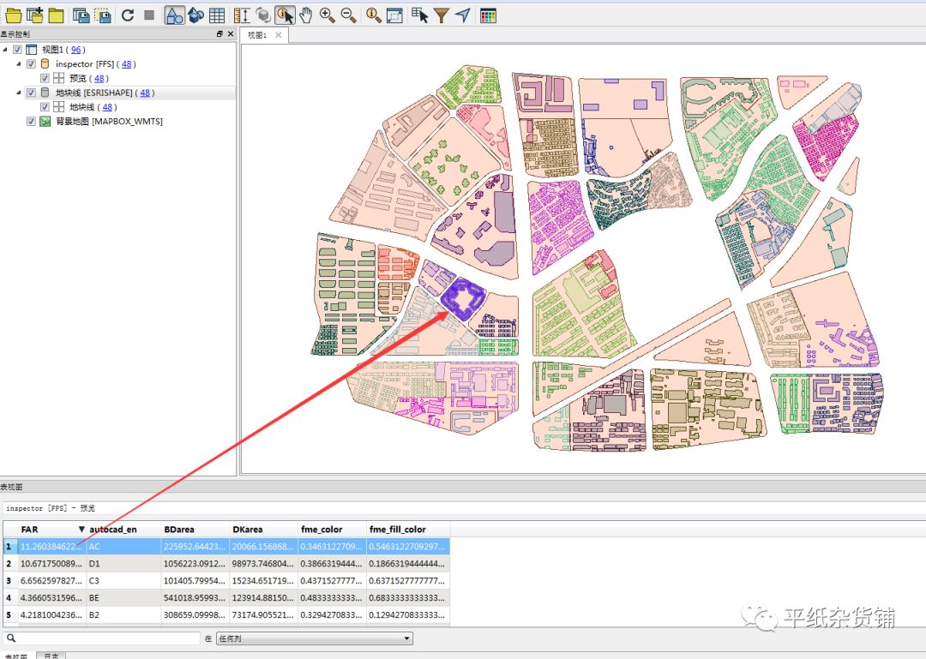Toggle the inspector [FFS] dataset checkbox
Viewport: 926px width, 659px height.
(32, 64)
